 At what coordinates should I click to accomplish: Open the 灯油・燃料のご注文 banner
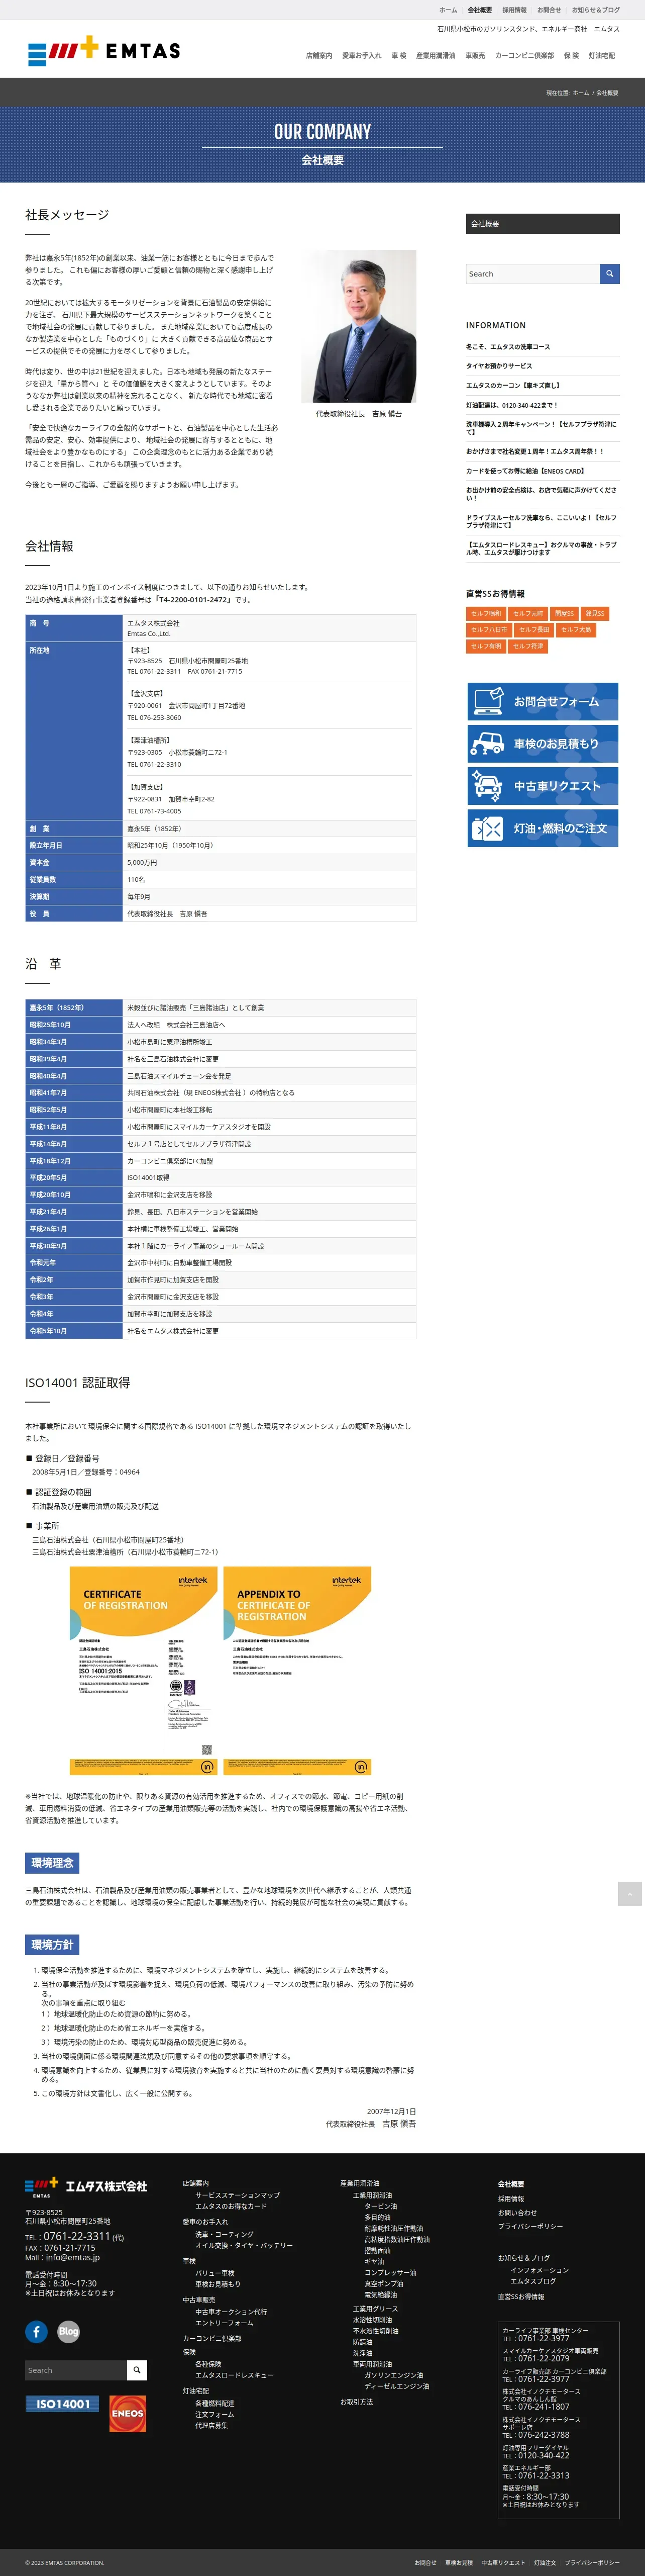tap(542, 827)
